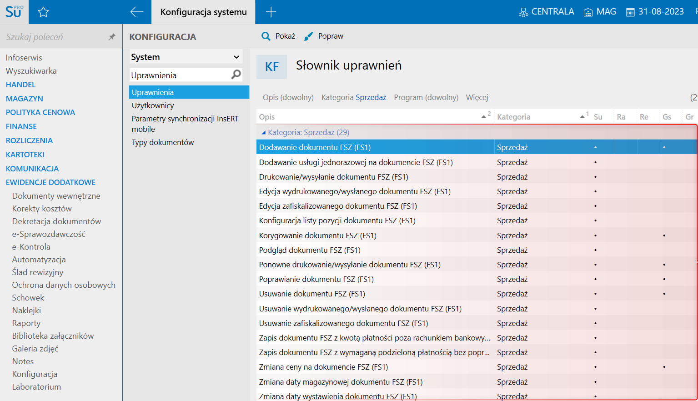Open the Kategoria Sprzedaż filter

(x=353, y=97)
